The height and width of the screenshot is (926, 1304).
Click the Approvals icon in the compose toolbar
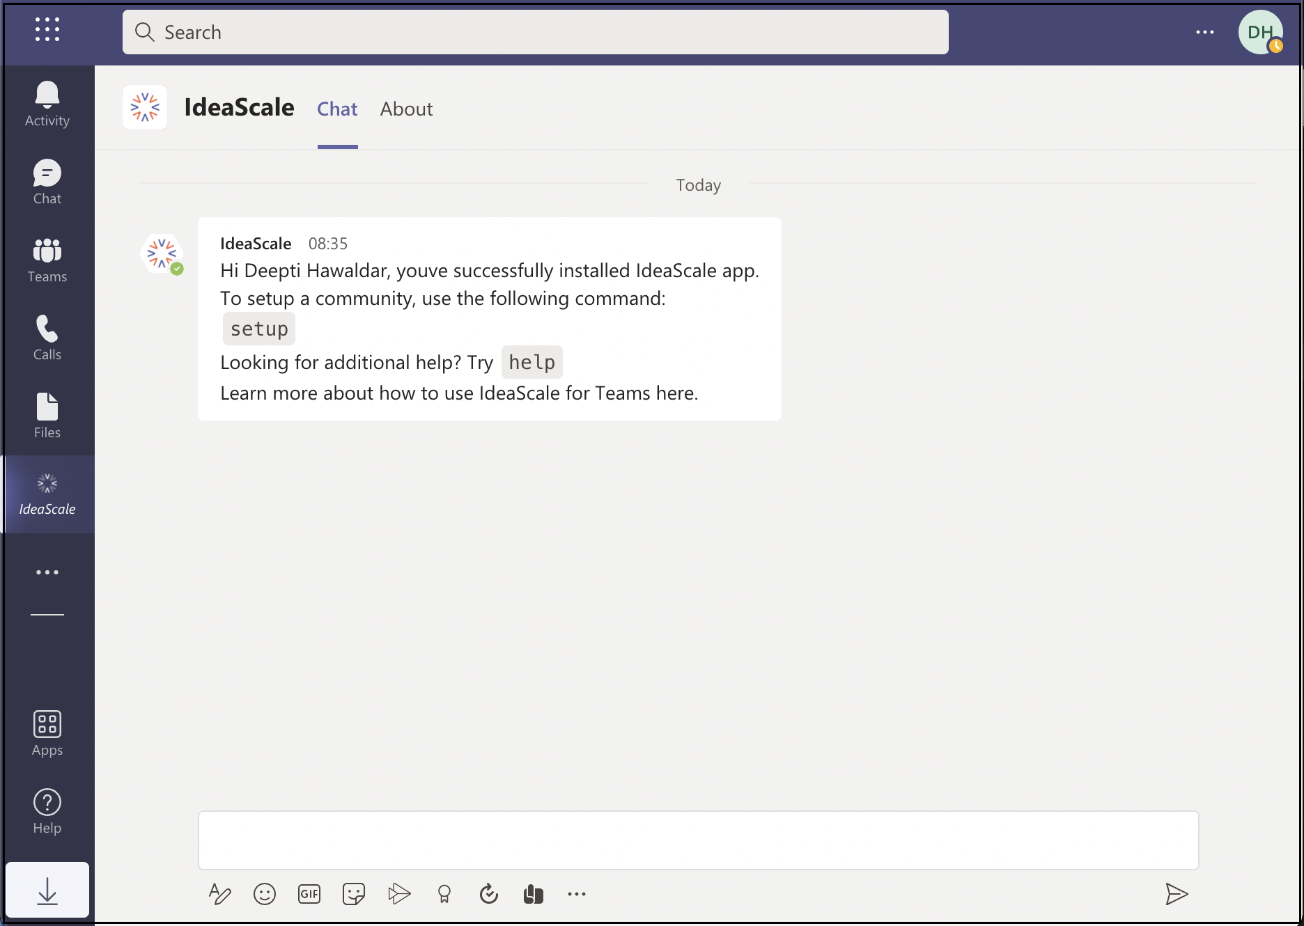[x=489, y=894]
